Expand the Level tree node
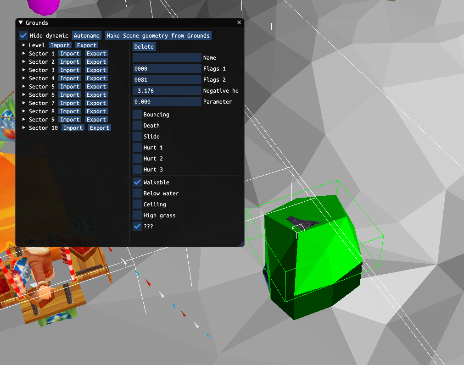 24,45
